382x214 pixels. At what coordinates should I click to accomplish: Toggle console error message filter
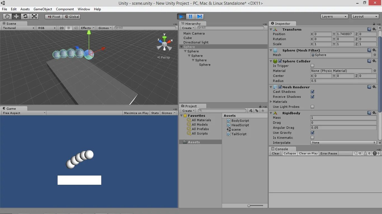pyautogui.click(x=376, y=153)
